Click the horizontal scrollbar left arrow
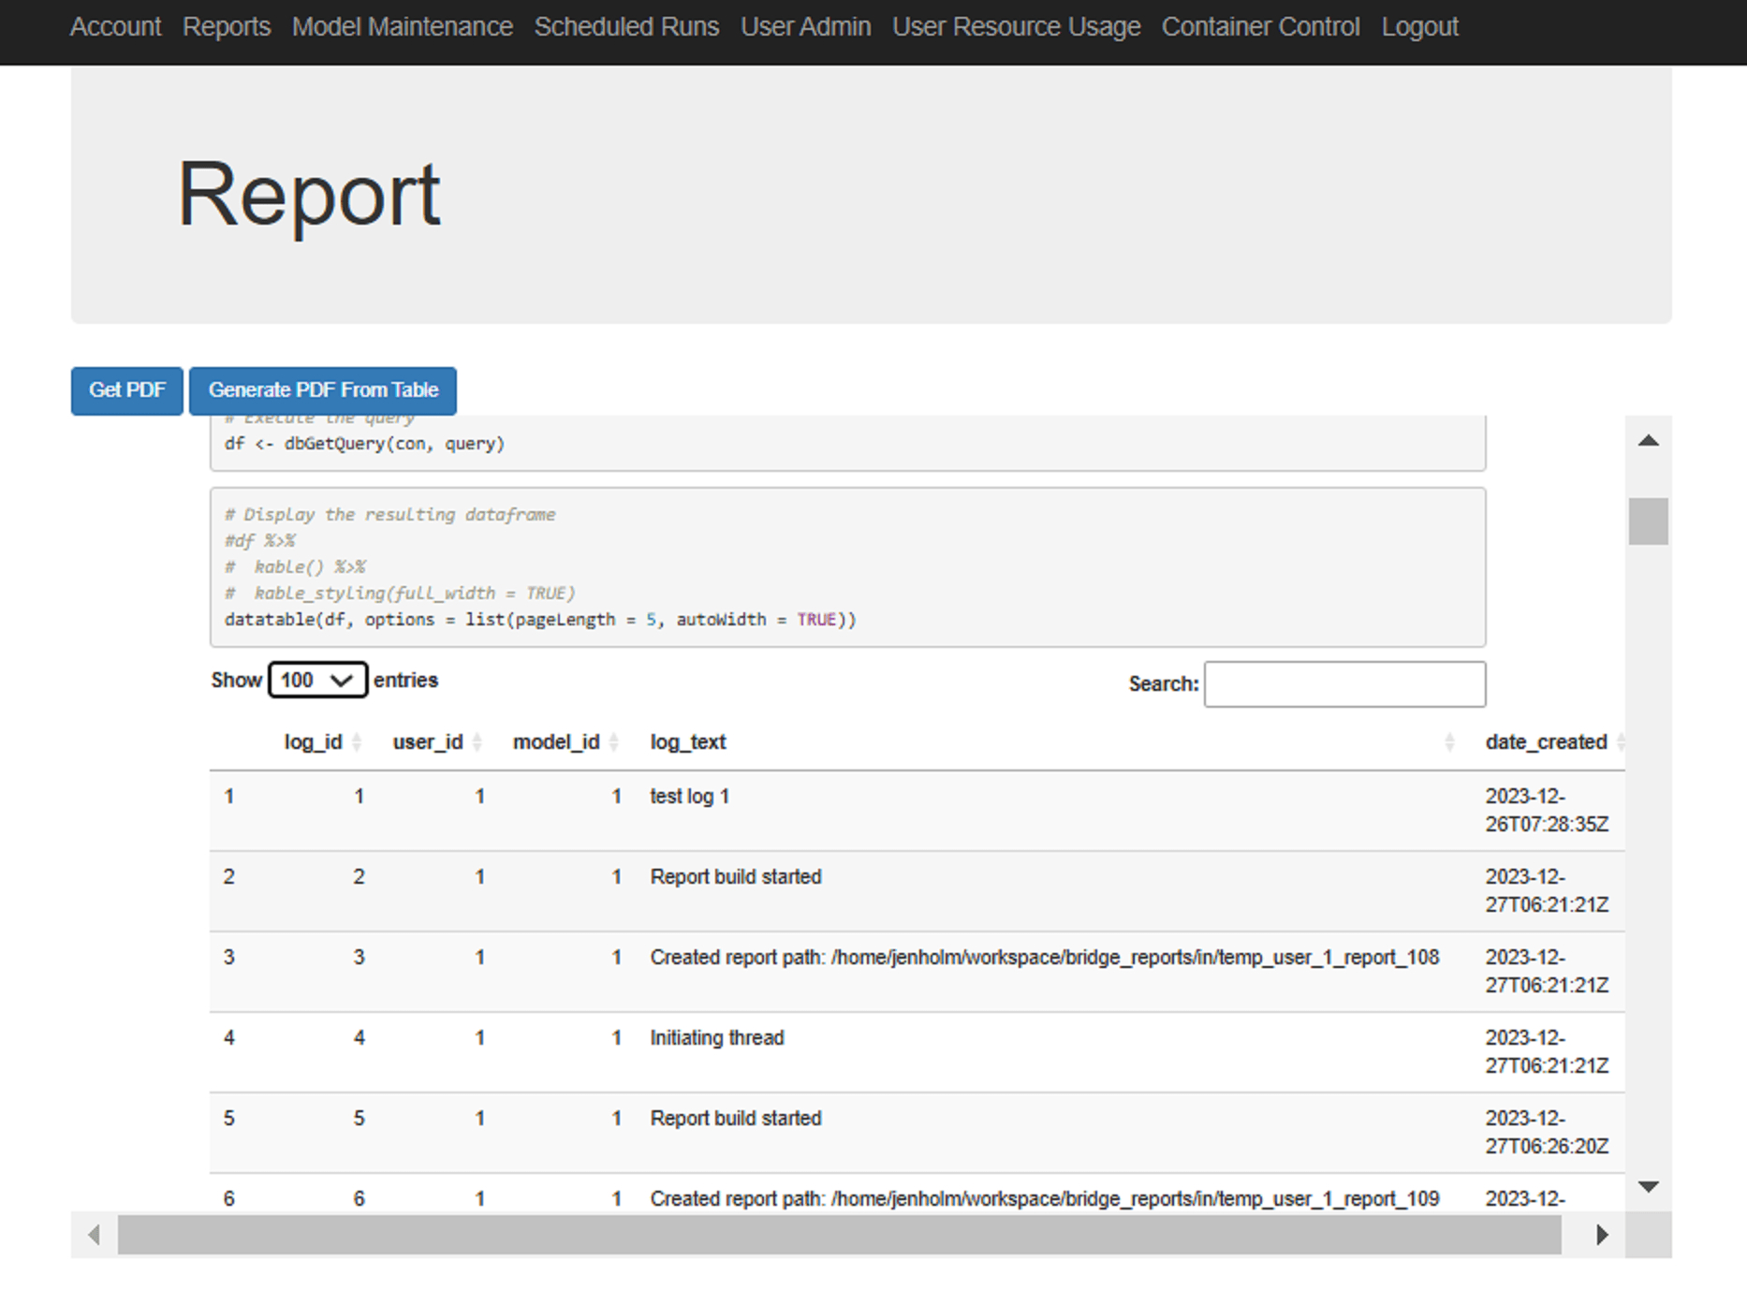The width and height of the screenshot is (1747, 1305). (x=94, y=1235)
